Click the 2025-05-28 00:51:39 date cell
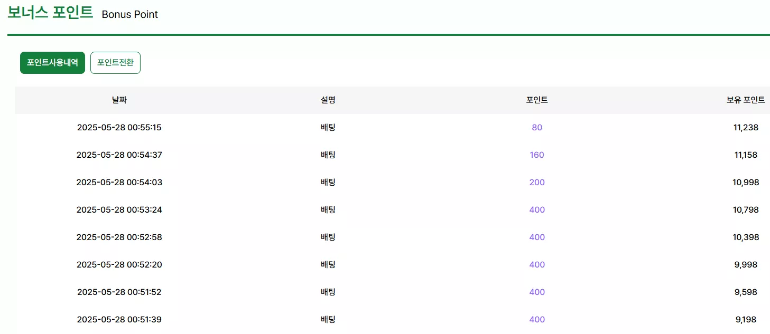This screenshot has height=334, width=770. [x=119, y=319]
